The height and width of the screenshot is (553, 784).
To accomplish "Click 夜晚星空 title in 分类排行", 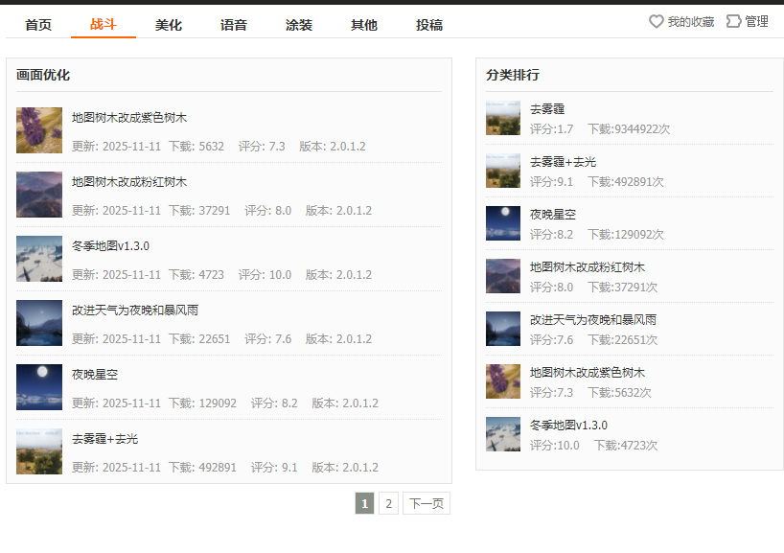I will [x=553, y=215].
